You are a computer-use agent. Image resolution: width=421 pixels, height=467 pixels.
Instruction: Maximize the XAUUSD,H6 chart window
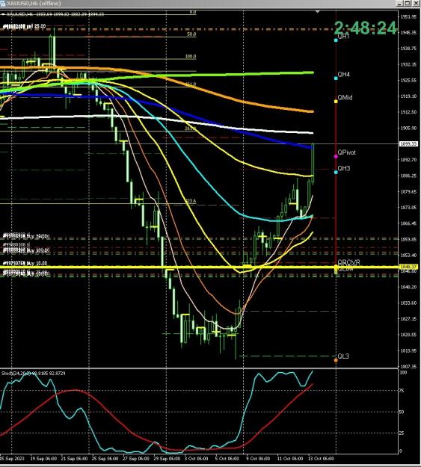pos(408,3)
